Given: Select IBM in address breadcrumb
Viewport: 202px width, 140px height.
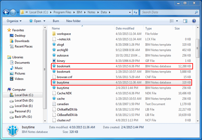Looking at the screenshot, I should click(79, 12).
